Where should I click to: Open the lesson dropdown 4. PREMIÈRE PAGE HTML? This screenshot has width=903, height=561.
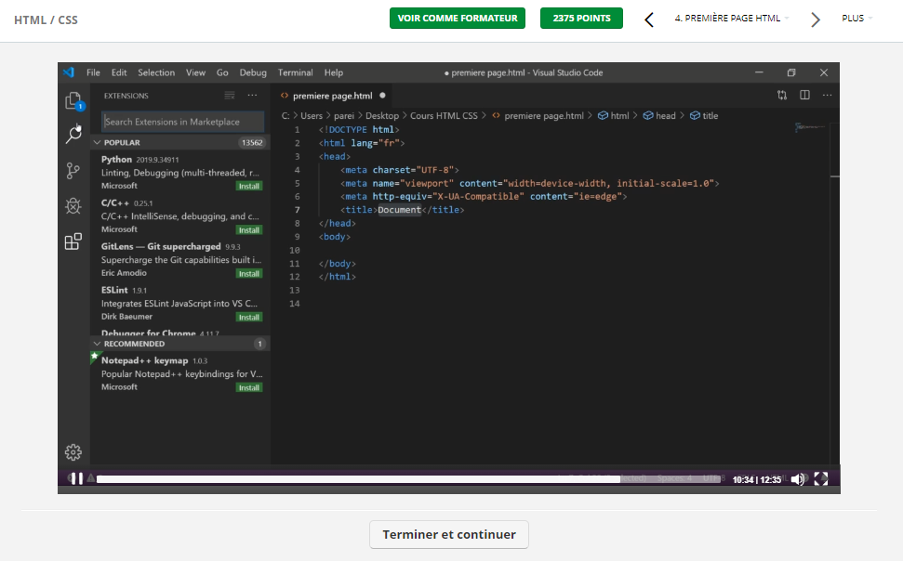click(731, 19)
